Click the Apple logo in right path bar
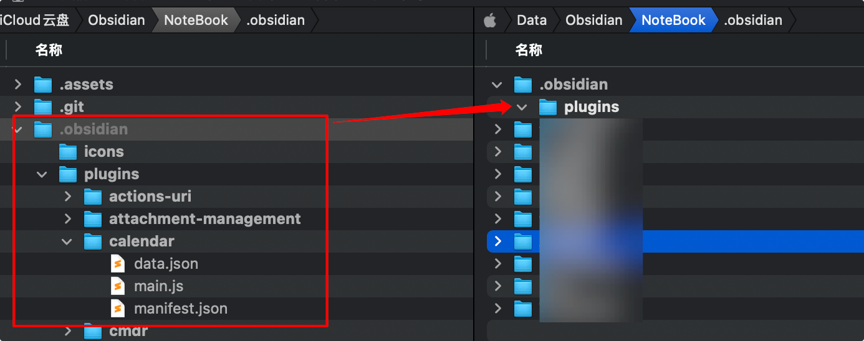Image resolution: width=864 pixels, height=341 pixels. (490, 21)
